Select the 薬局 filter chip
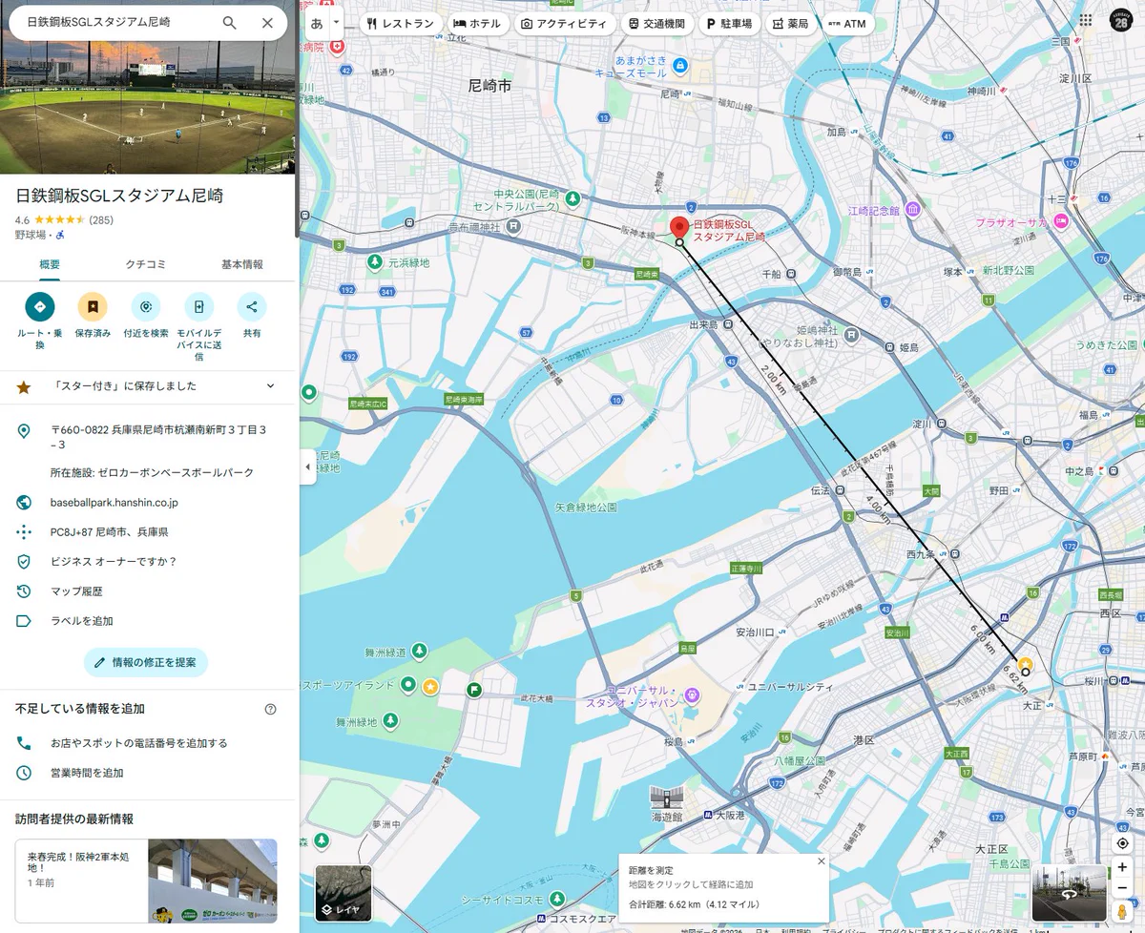The width and height of the screenshot is (1145, 933). [792, 24]
